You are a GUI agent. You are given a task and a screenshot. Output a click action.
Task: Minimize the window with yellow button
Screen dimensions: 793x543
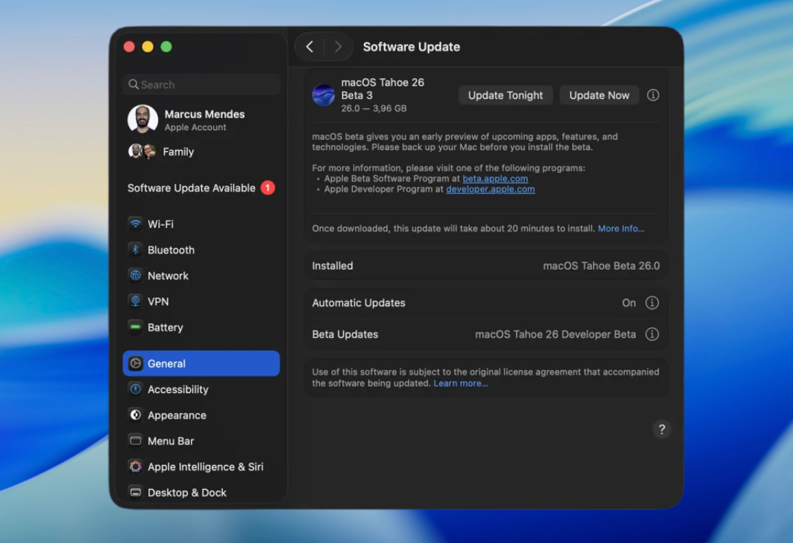click(x=148, y=47)
